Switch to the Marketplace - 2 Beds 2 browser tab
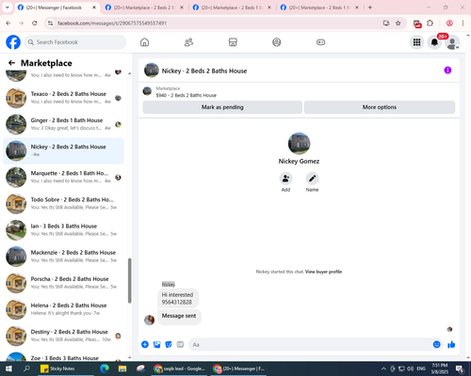The width and height of the screenshot is (471, 376). [144, 8]
